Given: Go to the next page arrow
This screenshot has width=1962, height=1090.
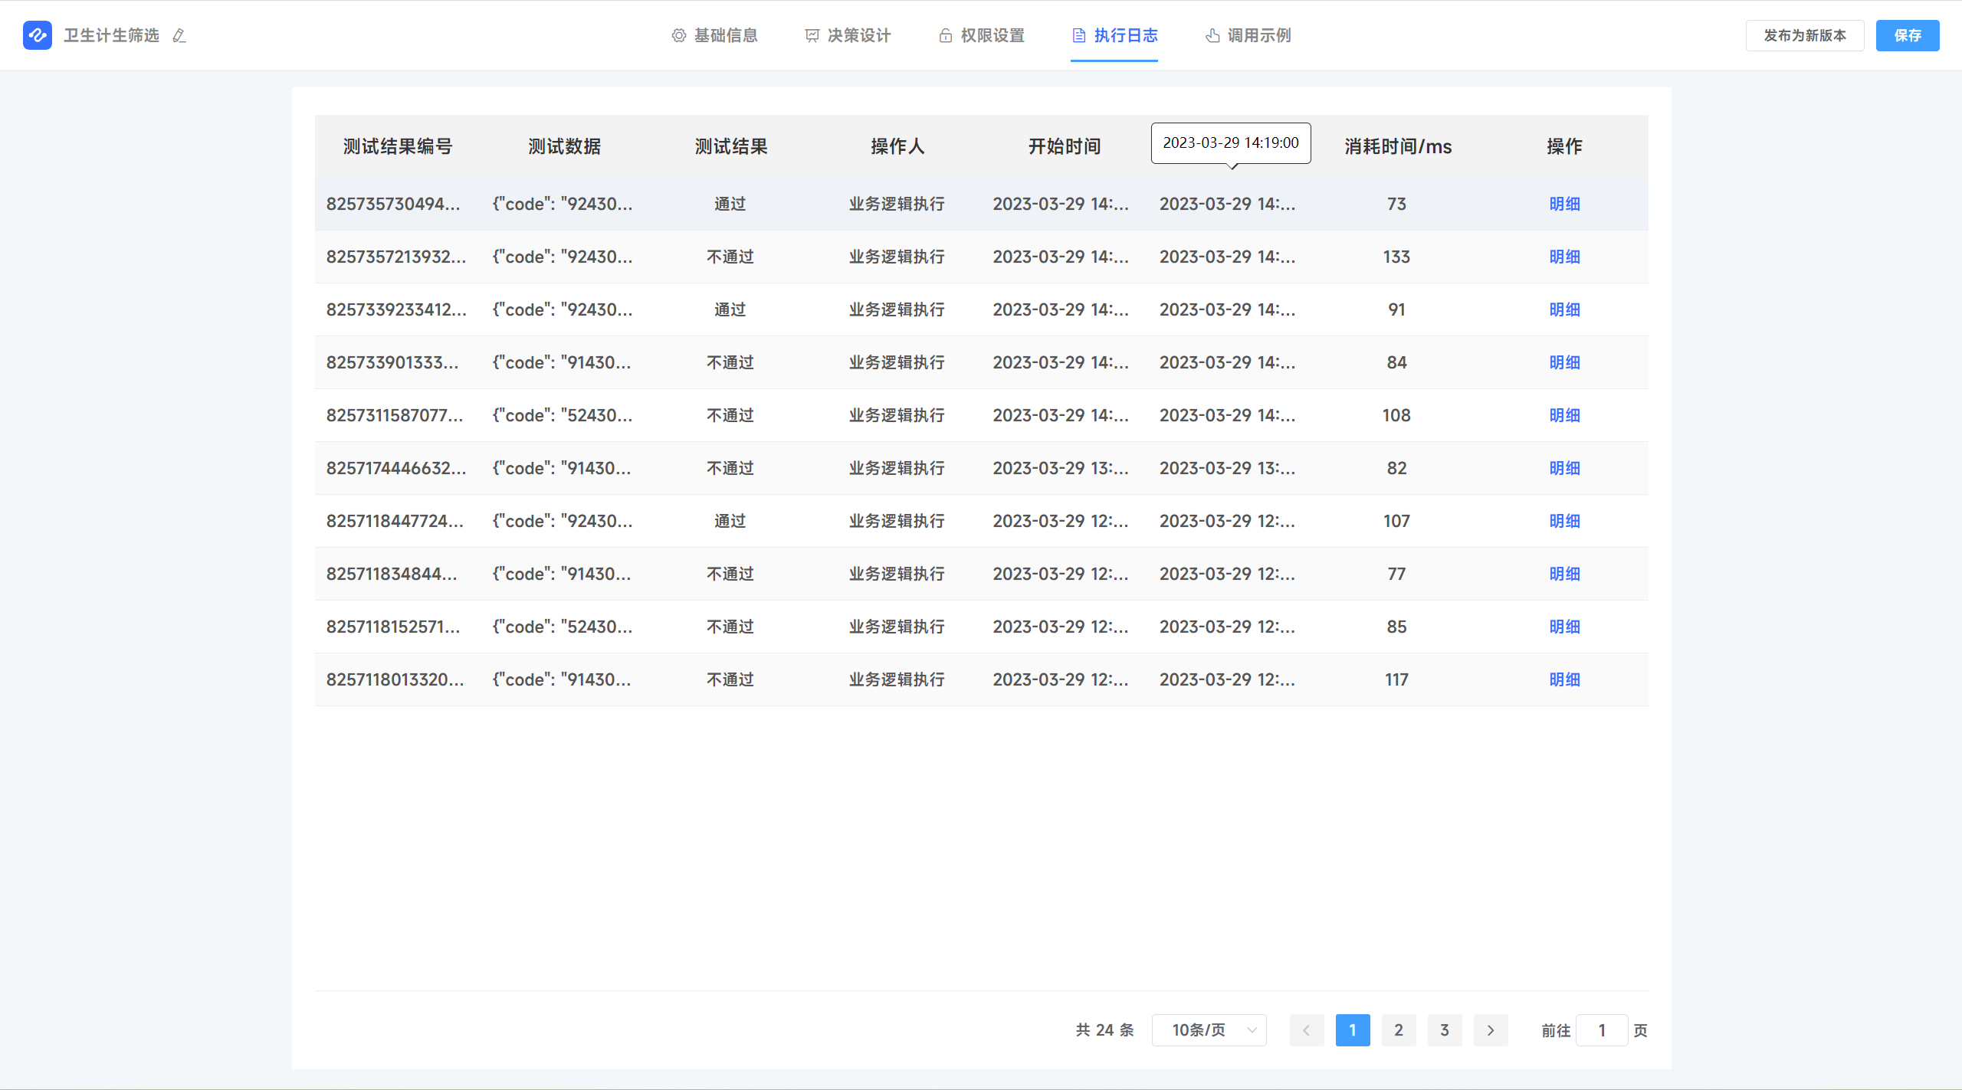Looking at the screenshot, I should (x=1491, y=1030).
